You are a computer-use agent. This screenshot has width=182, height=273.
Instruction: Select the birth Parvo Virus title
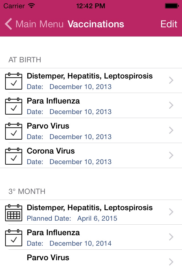tap(48, 126)
